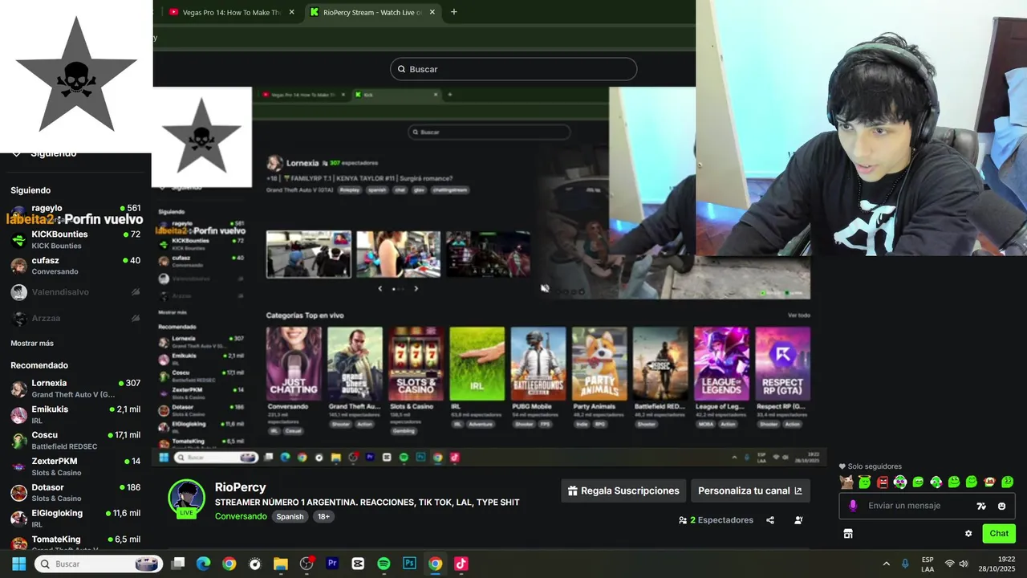Open chat settings gear icon

pos(968,533)
